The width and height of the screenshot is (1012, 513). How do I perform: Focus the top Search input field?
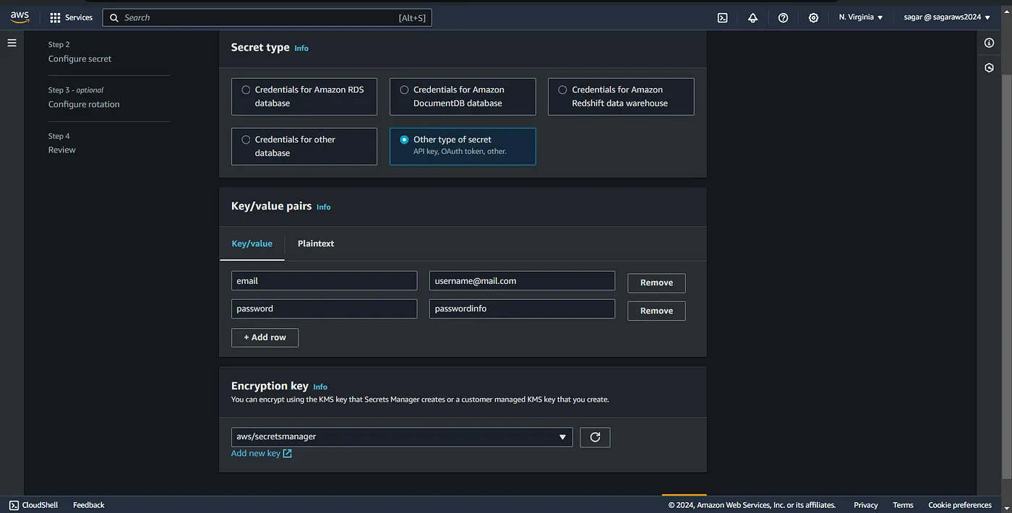(267, 17)
